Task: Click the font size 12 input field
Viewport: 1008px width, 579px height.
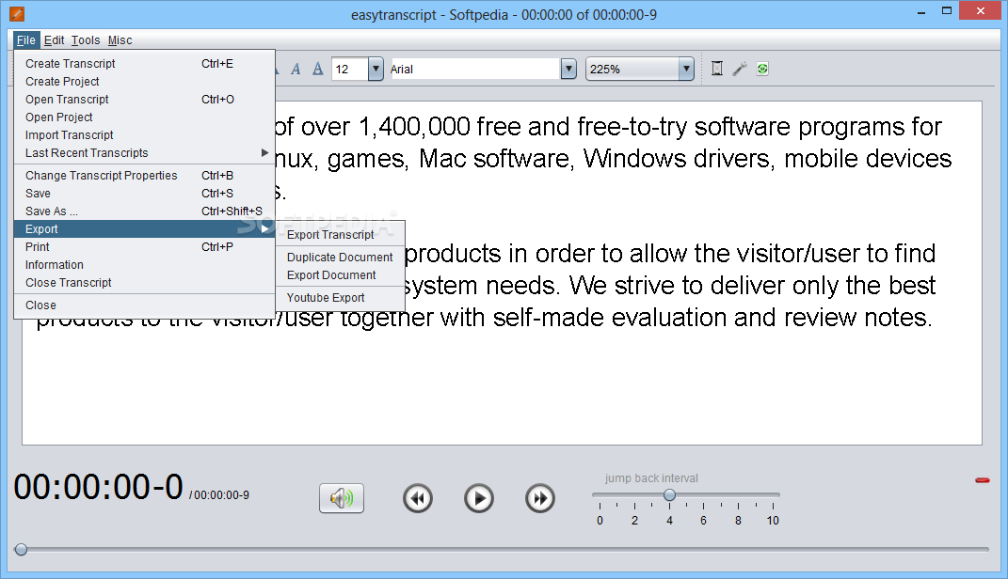Action: click(350, 69)
